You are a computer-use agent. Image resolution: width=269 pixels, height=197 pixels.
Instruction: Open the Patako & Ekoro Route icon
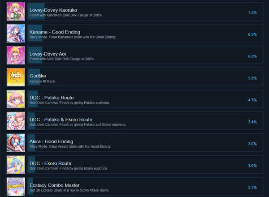16,121
